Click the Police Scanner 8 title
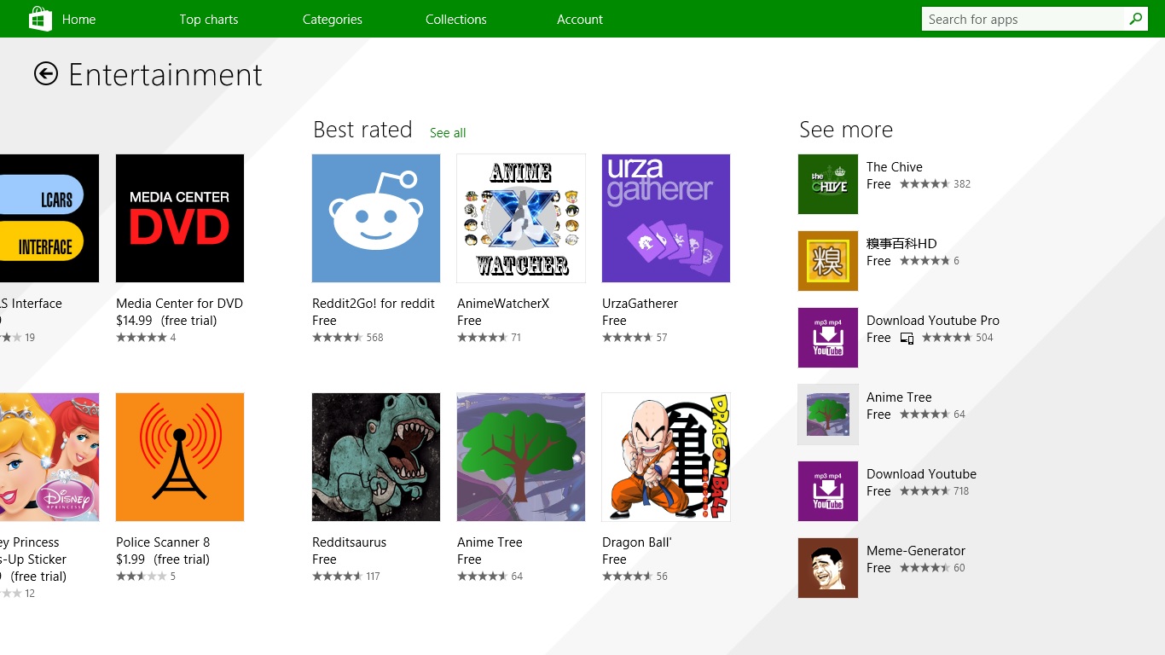 coord(163,542)
